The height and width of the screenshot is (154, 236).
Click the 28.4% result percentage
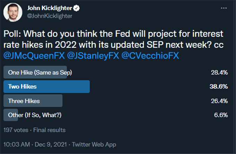tap(219, 72)
